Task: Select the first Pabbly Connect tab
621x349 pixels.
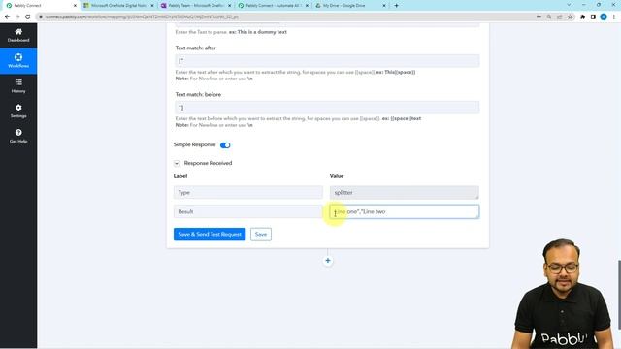Action: pyautogui.click(x=40, y=6)
